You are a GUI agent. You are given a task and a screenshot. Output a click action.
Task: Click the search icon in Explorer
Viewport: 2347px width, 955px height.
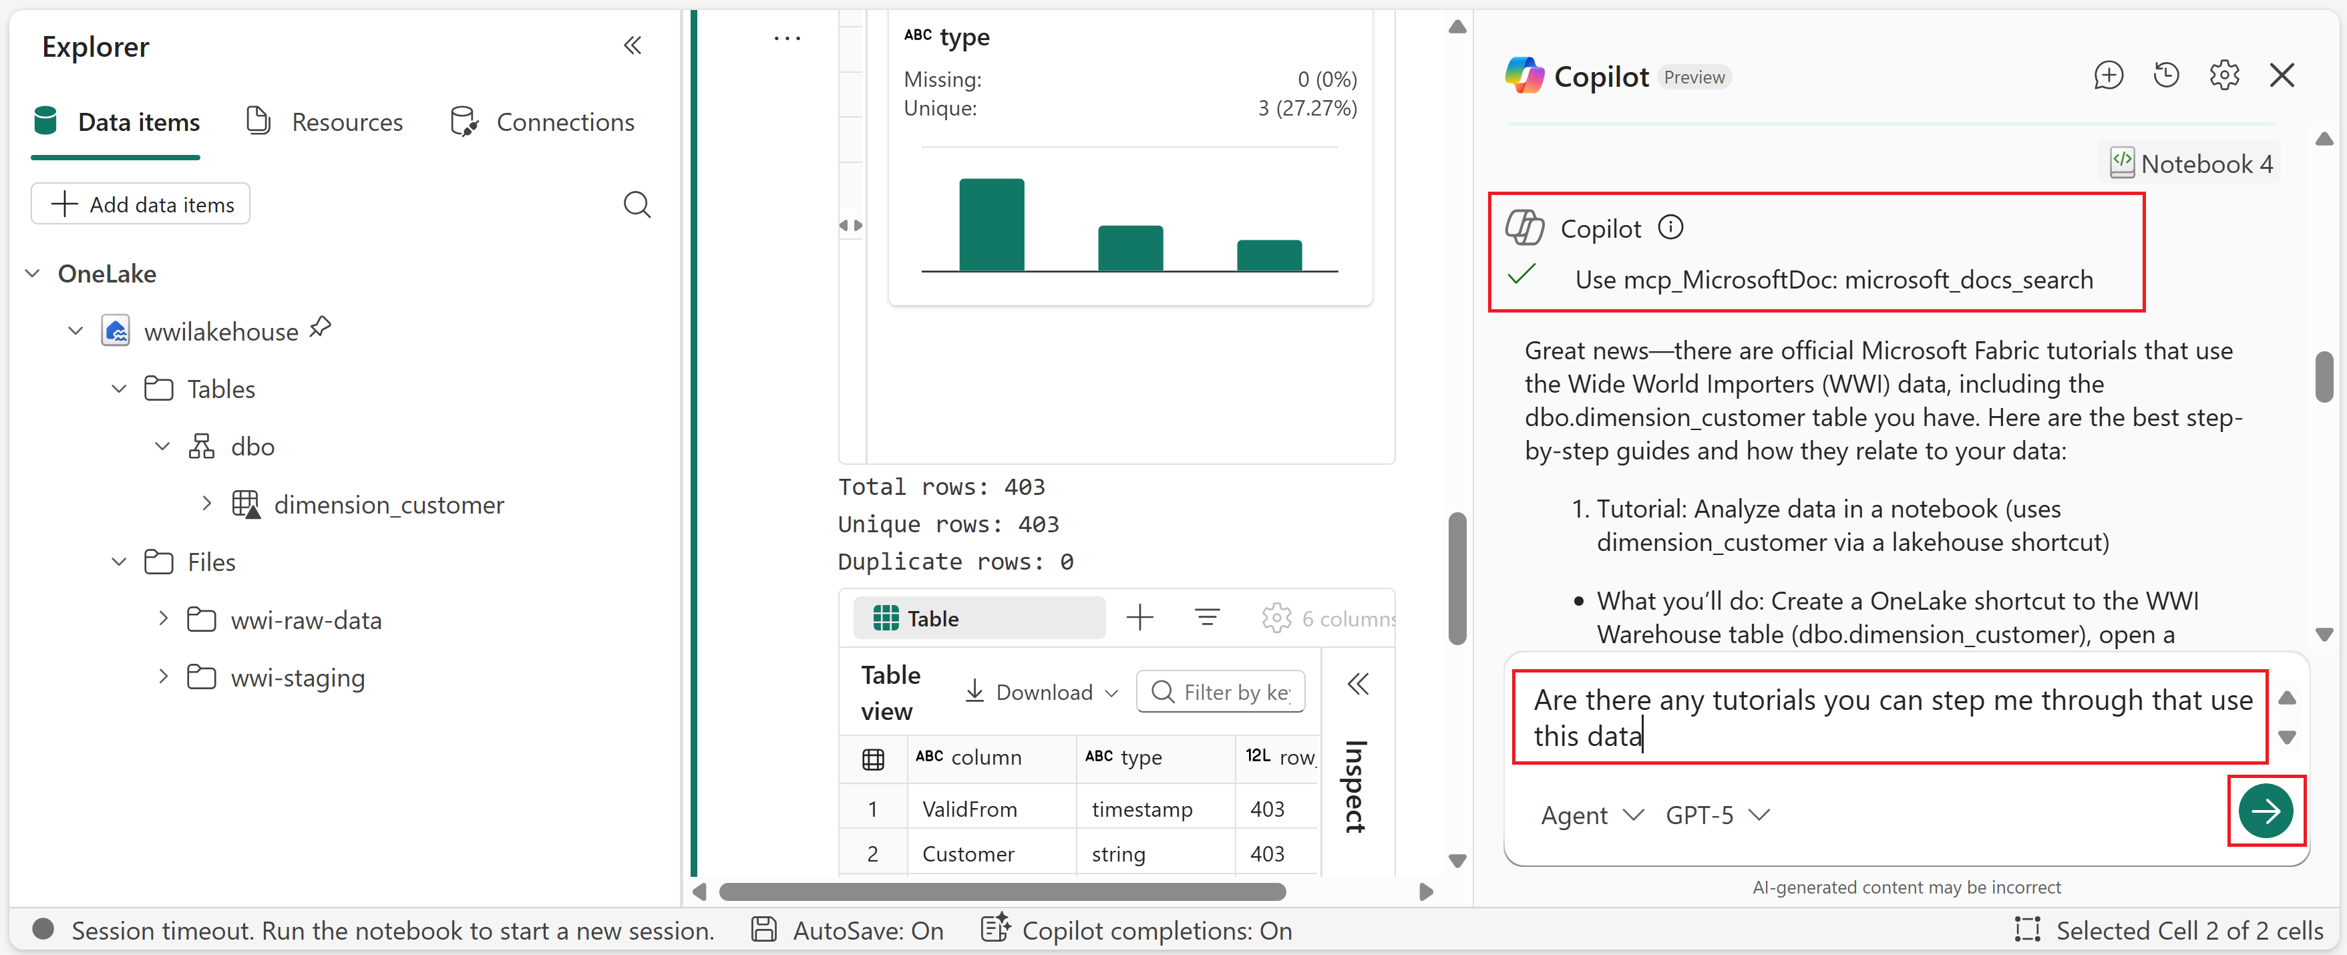(x=637, y=204)
